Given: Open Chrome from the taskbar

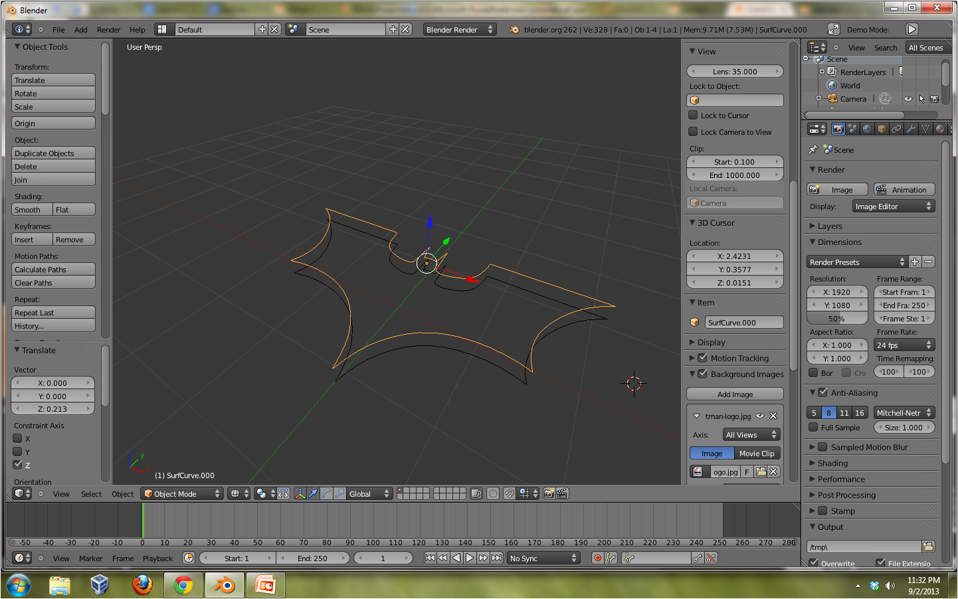Looking at the screenshot, I should pyautogui.click(x=183, y=585).
